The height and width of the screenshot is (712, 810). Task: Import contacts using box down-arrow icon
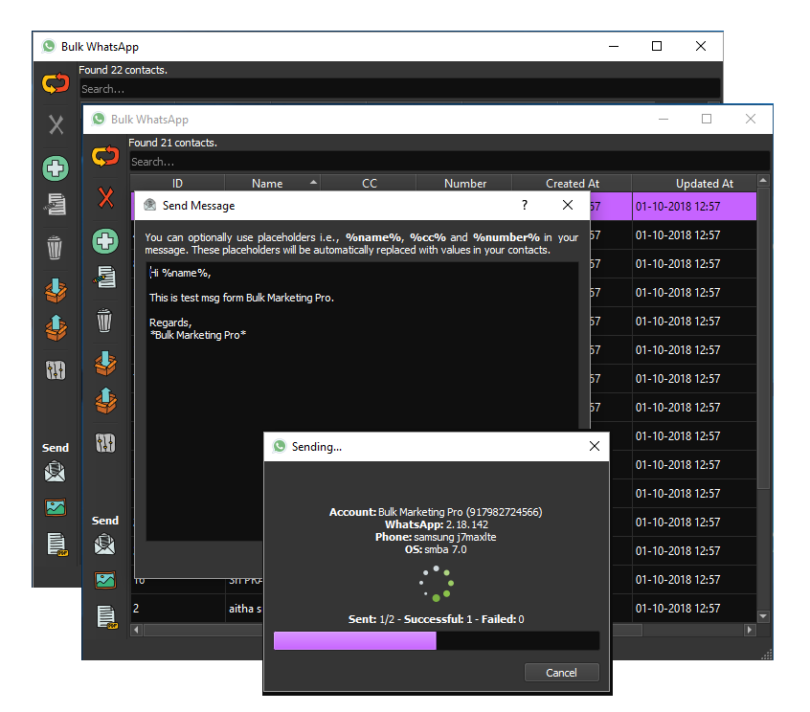(105, 364)
